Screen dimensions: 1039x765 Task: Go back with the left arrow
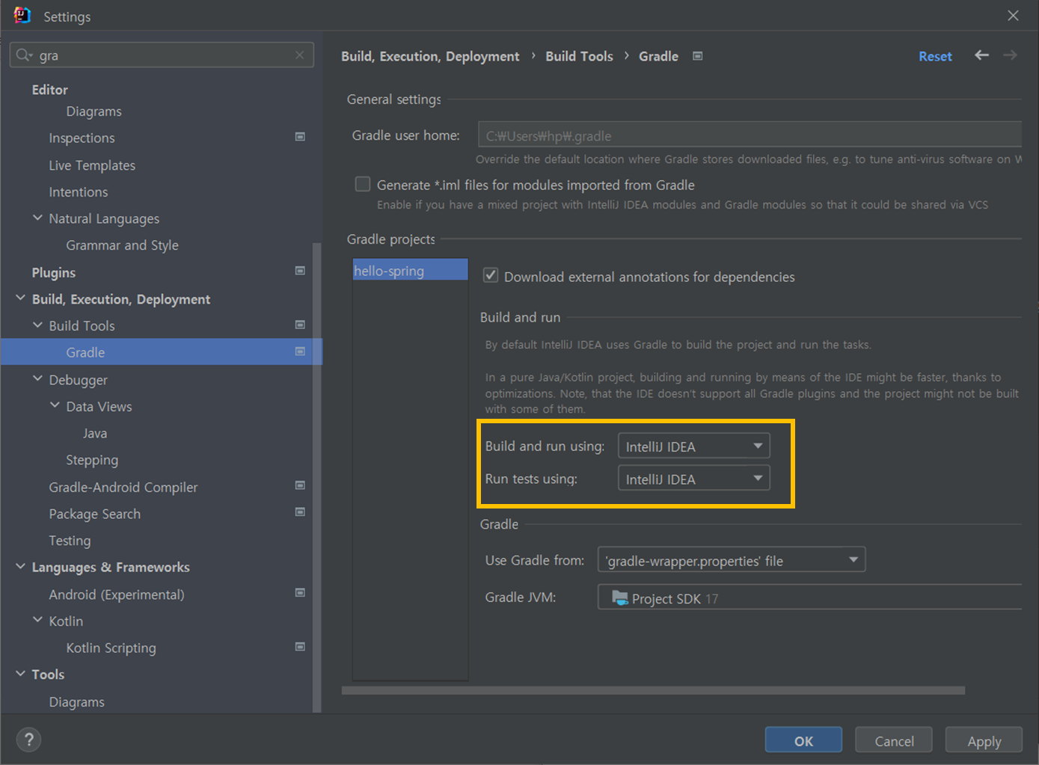click(x=981, y=55)
